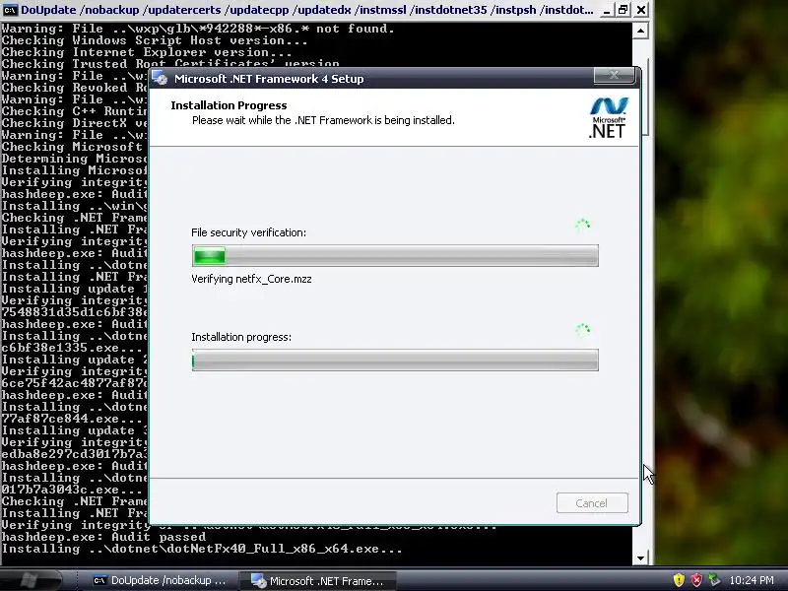Minimize the DoUpdate console window
Image resolution: width=788 pixels, height=591 pixels.
pos(607,10)
